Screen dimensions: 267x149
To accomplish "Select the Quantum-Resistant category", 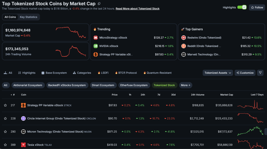I will click(157, 73).
